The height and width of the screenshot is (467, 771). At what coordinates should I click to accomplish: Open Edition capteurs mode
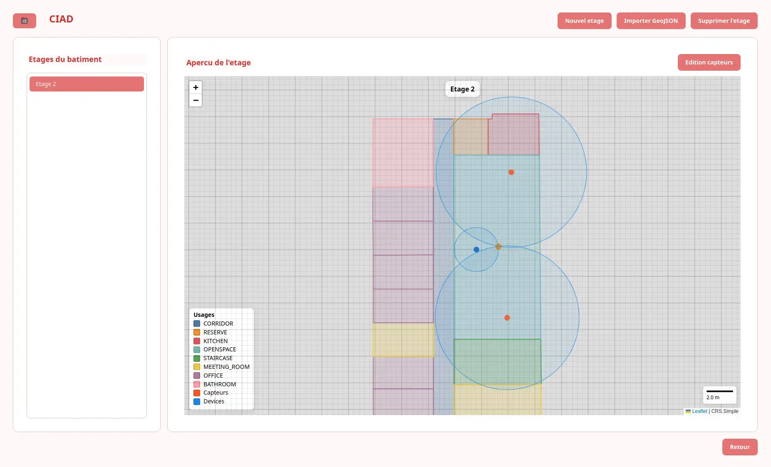[x=709, y=62]
